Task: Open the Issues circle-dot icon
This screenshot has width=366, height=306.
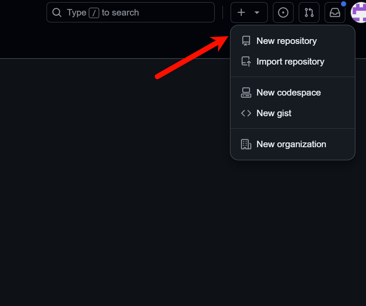Action: click(283, 12)
